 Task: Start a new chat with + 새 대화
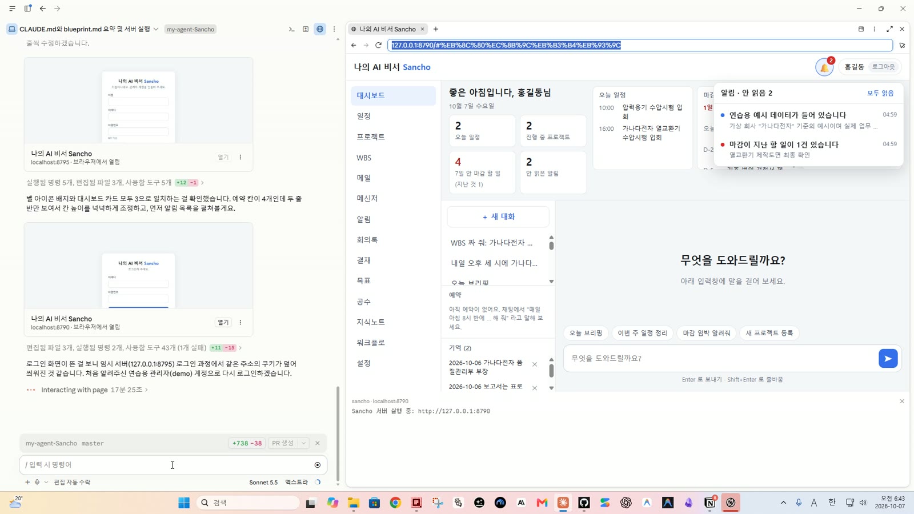tap(498, 217)
